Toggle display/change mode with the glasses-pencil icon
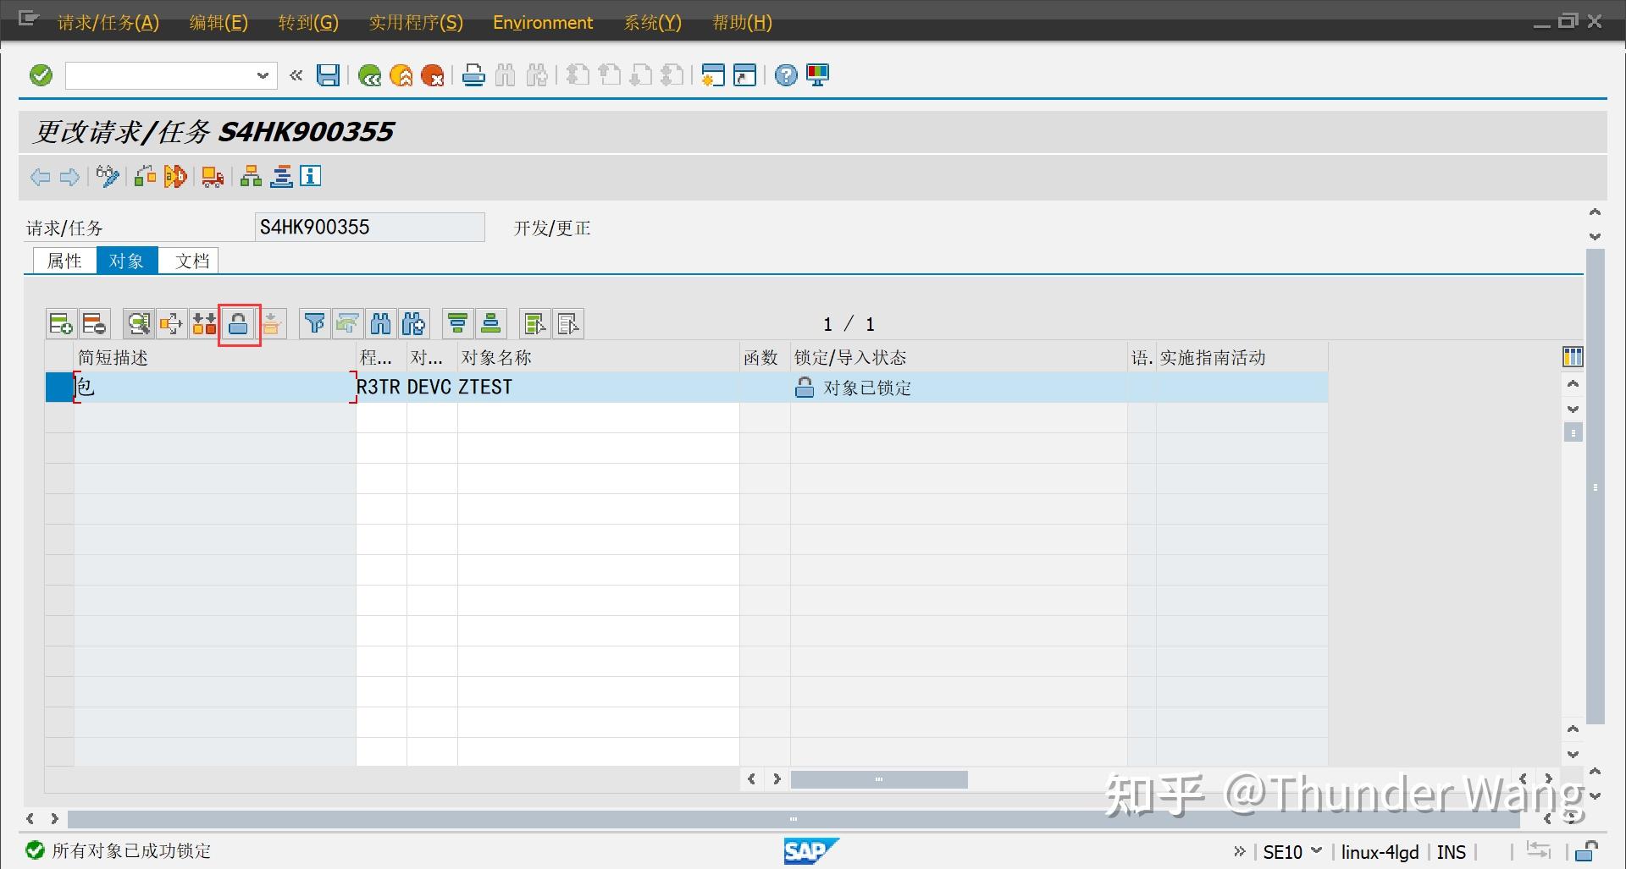 coord(107,176)
